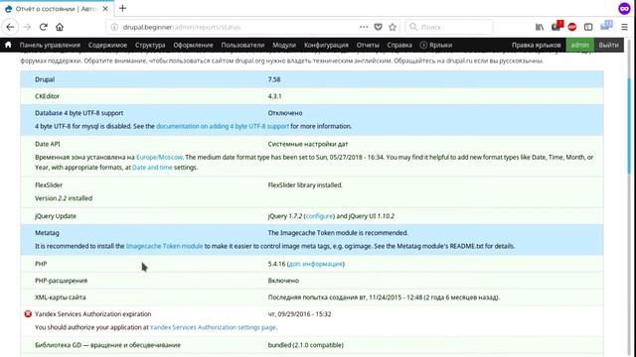Click the Metatag row label
636x357 pixels.
click(47, 233)
